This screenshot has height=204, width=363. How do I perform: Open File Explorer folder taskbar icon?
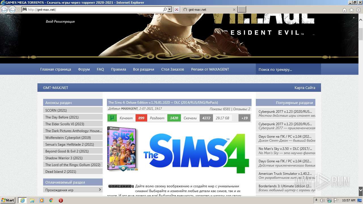coord(32,200)
